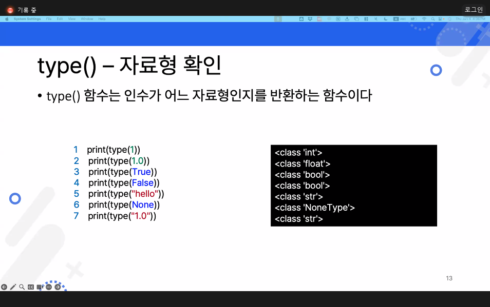The width and height of the screenshot is (490, 307).
Task: Click the red folder menu bar icon
Action: coord(319,19)
